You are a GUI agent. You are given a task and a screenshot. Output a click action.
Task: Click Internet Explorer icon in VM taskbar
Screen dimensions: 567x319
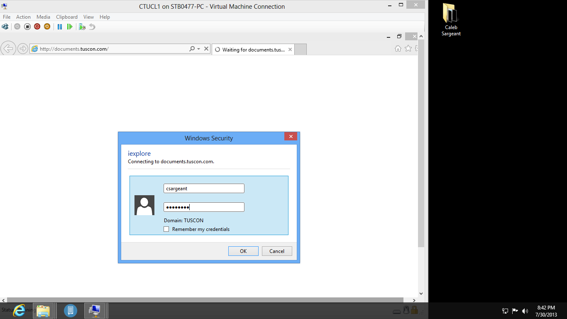click(x=19, y=310)
